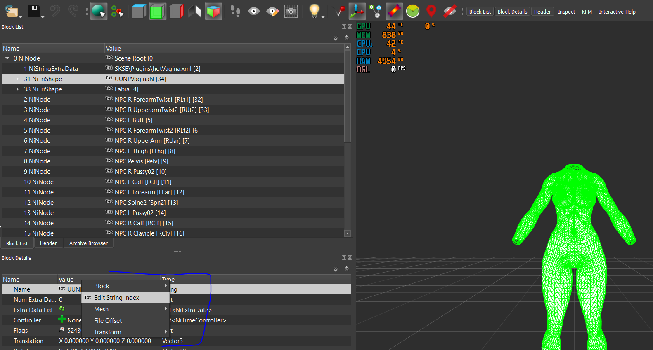
Task: Switch to the Header tab below list
Action: (x=48, y=243)
